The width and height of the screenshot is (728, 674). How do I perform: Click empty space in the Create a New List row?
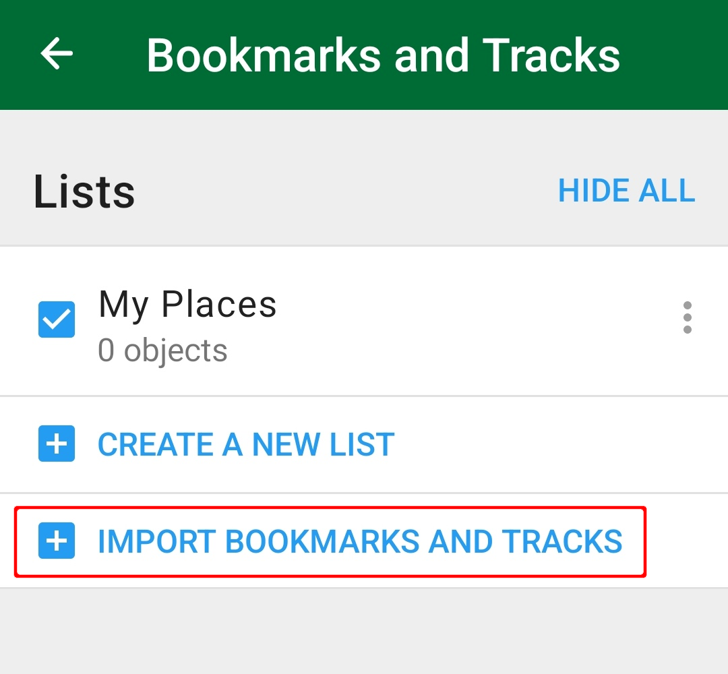(x=557, y=444)
